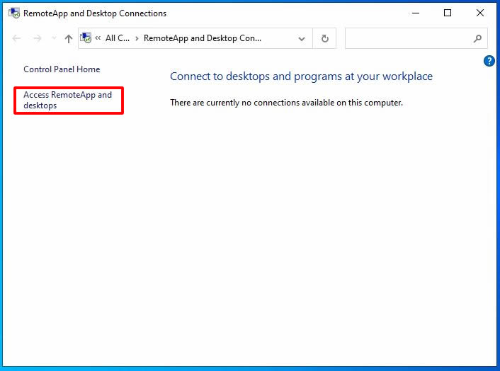
Task: Go up one level with the Up arrow
Action: click(69, 38)
